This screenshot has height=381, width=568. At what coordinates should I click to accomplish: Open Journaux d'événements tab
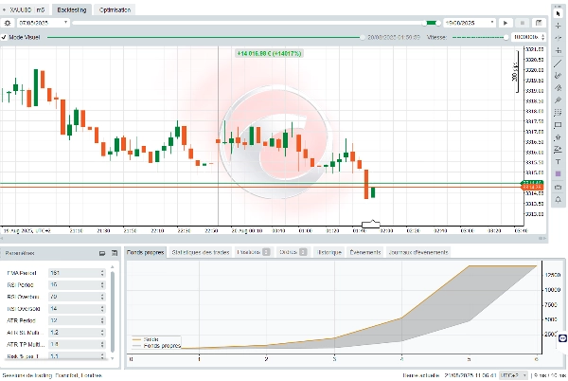coord(419,252)
